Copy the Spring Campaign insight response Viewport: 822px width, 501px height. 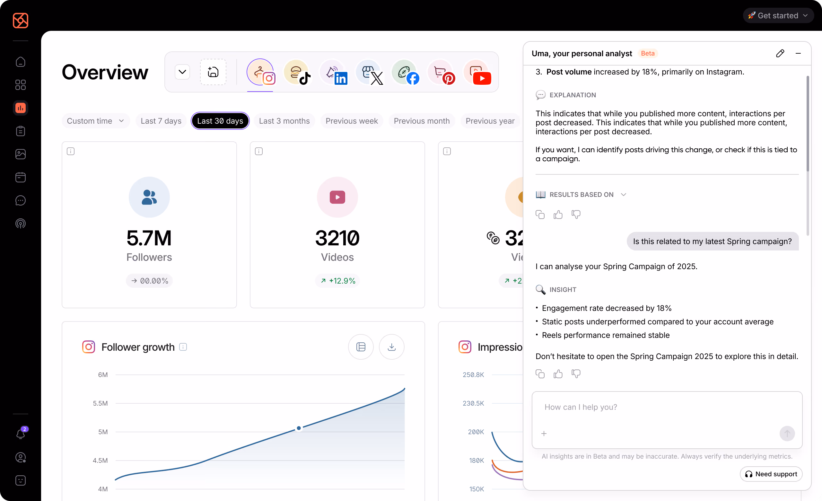540,374
